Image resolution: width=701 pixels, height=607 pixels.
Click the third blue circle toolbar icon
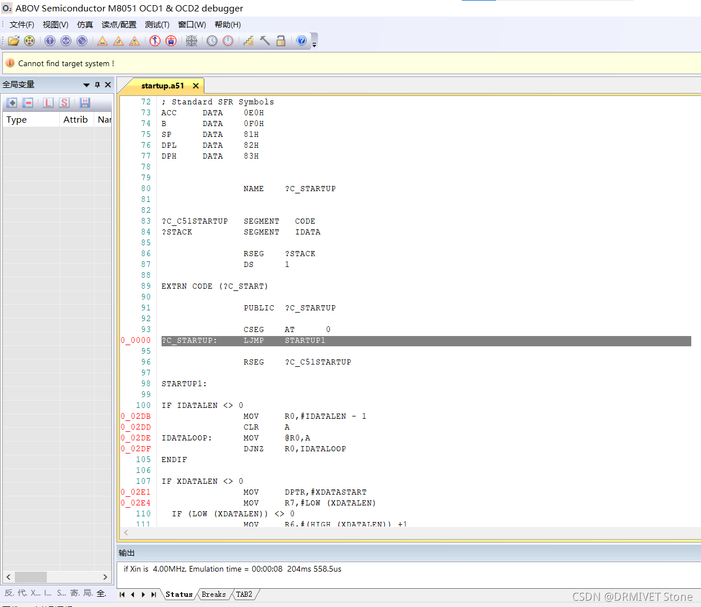82,41
